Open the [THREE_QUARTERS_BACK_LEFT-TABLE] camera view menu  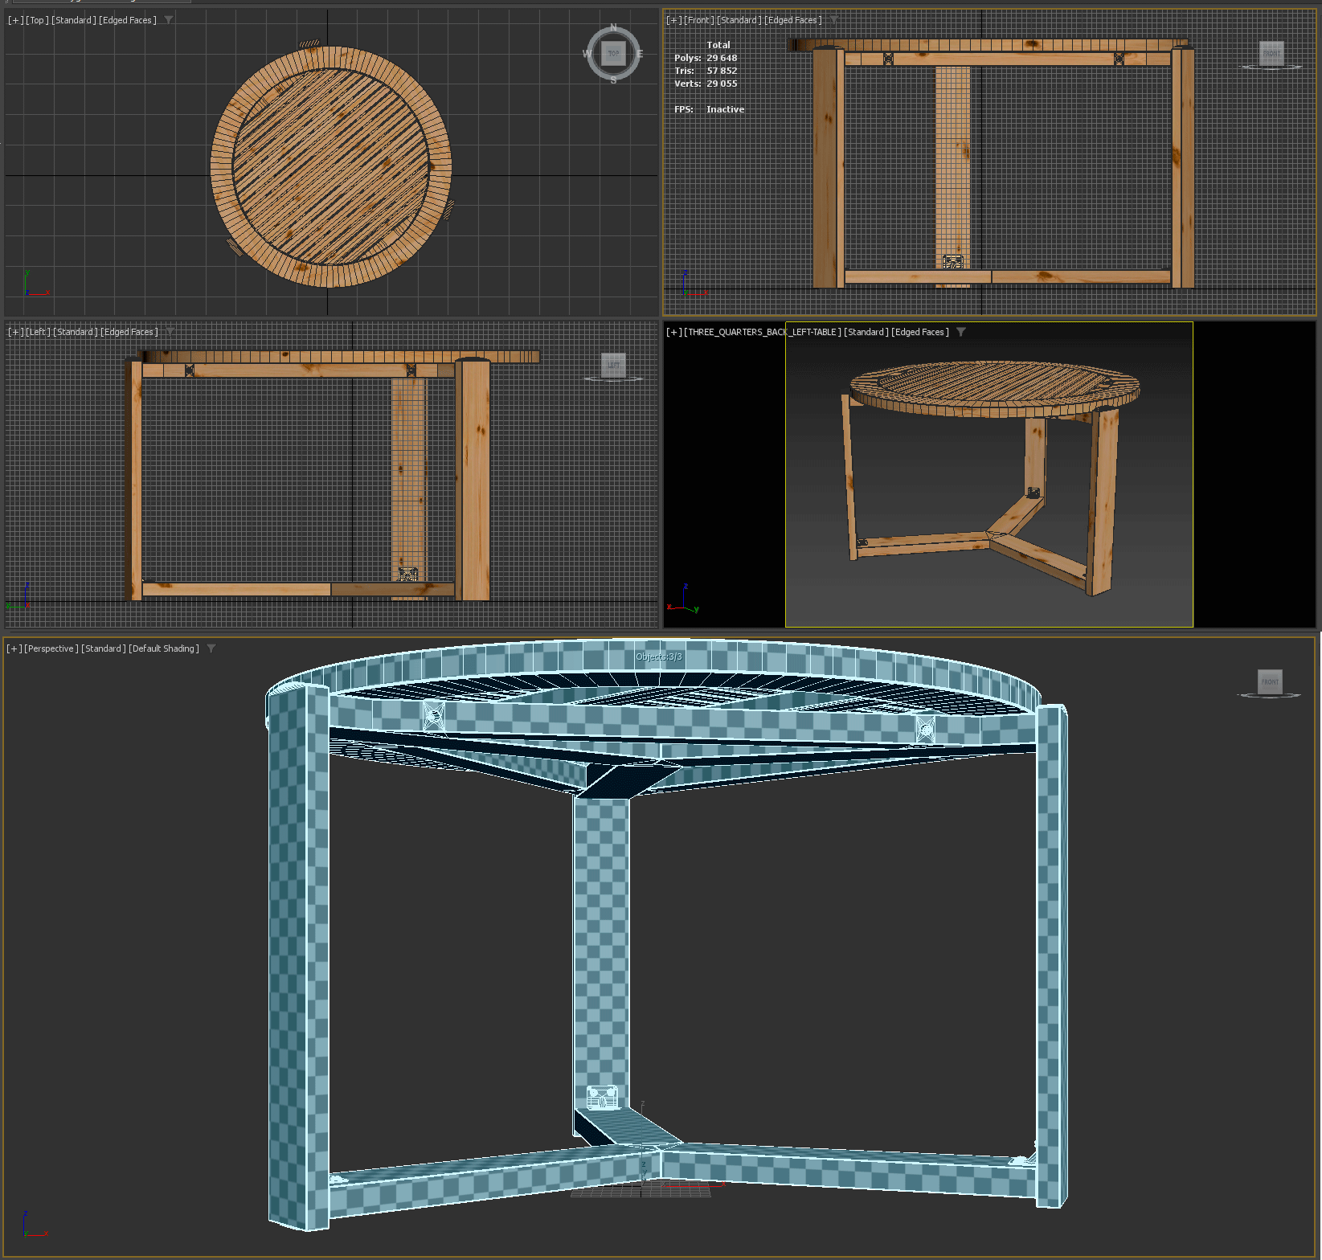(763, 332)
